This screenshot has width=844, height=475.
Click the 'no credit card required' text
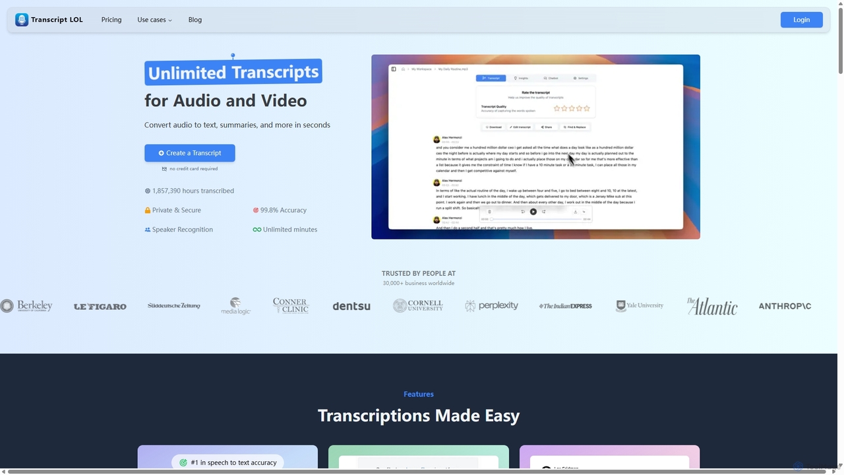pos(193,169)
